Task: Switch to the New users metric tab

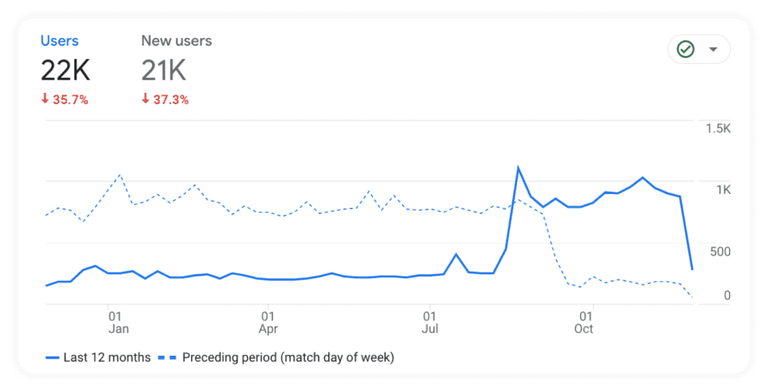Action: [x=176, y=41]
